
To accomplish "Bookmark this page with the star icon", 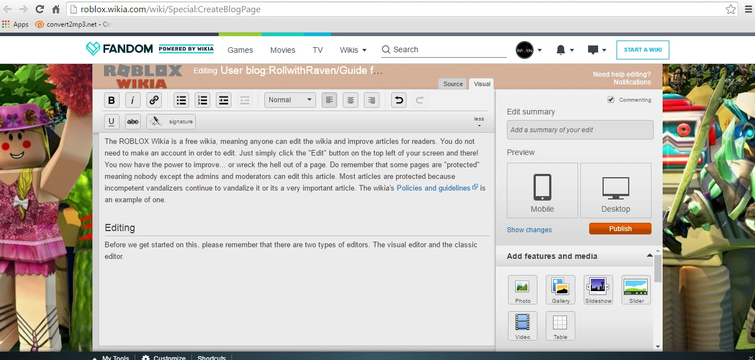I will [x=731, y=9].
